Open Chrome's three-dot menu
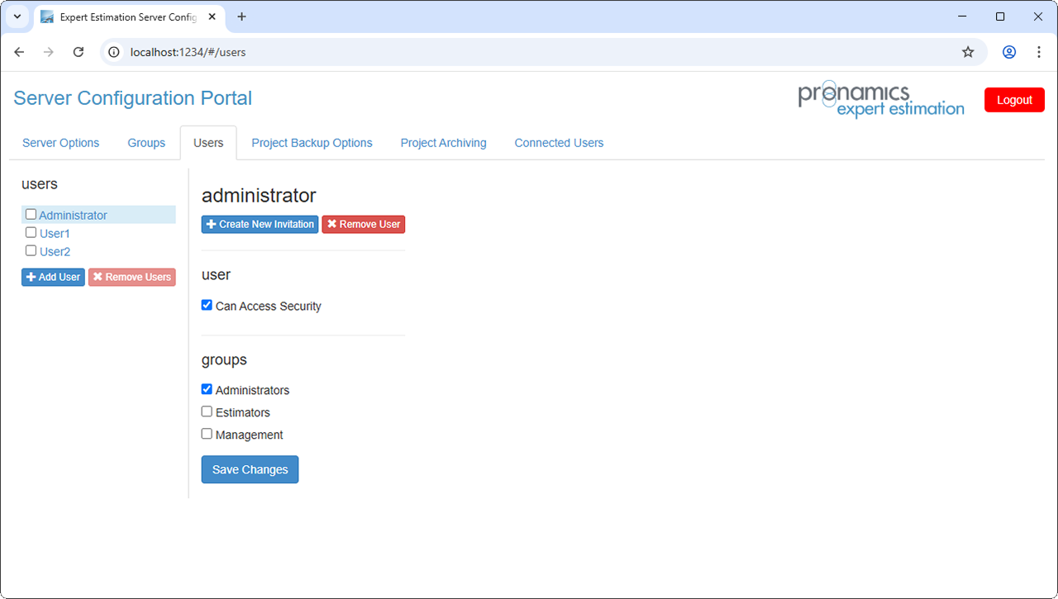The image size is (1058, 599). pyautogui.click(x=1039, y=52)
